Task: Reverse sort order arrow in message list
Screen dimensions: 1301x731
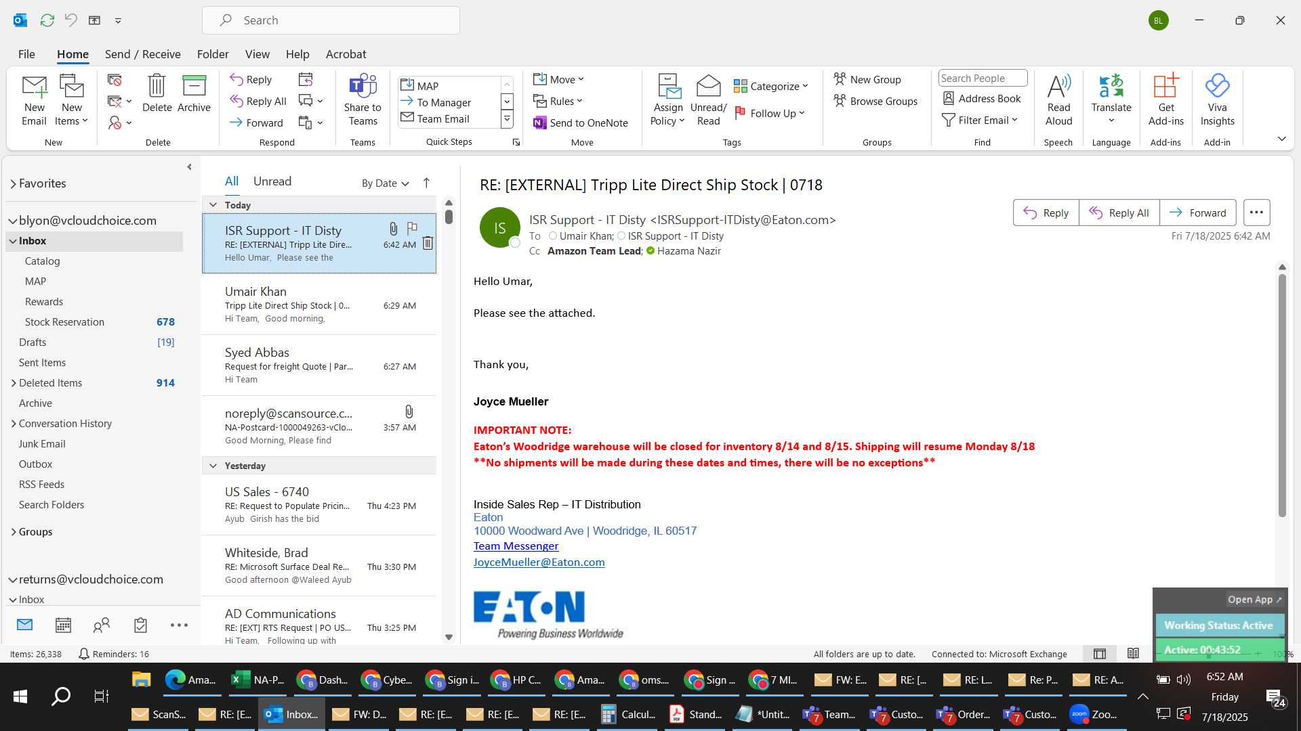Action: tap(426, 183)
